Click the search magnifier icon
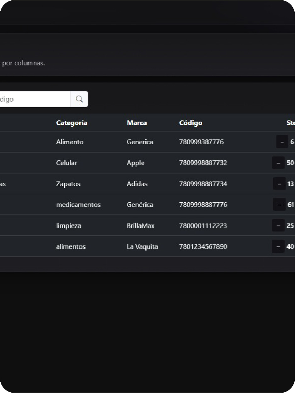The width and height of the screenshot is (295, 393). (79, 99)
